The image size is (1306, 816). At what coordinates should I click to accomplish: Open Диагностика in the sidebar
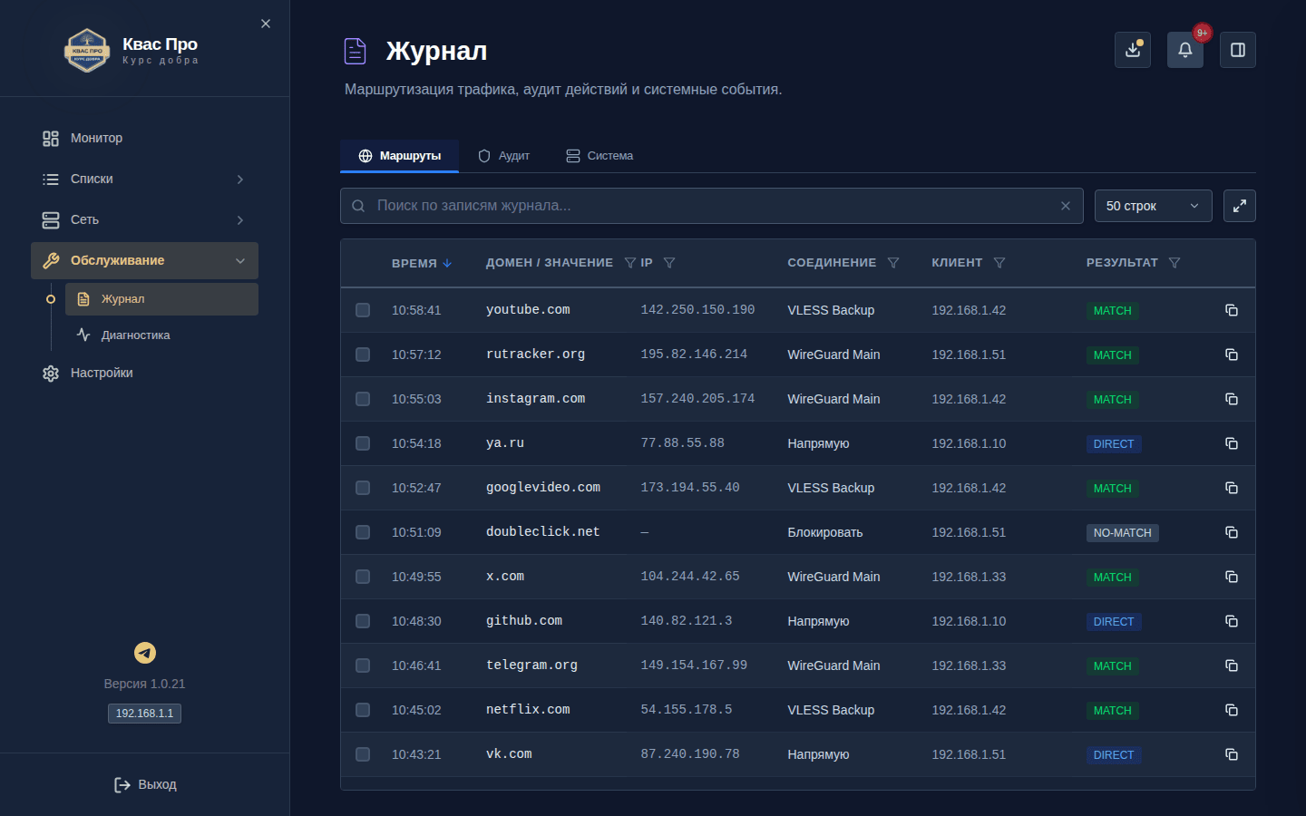[x=161, y=335]
